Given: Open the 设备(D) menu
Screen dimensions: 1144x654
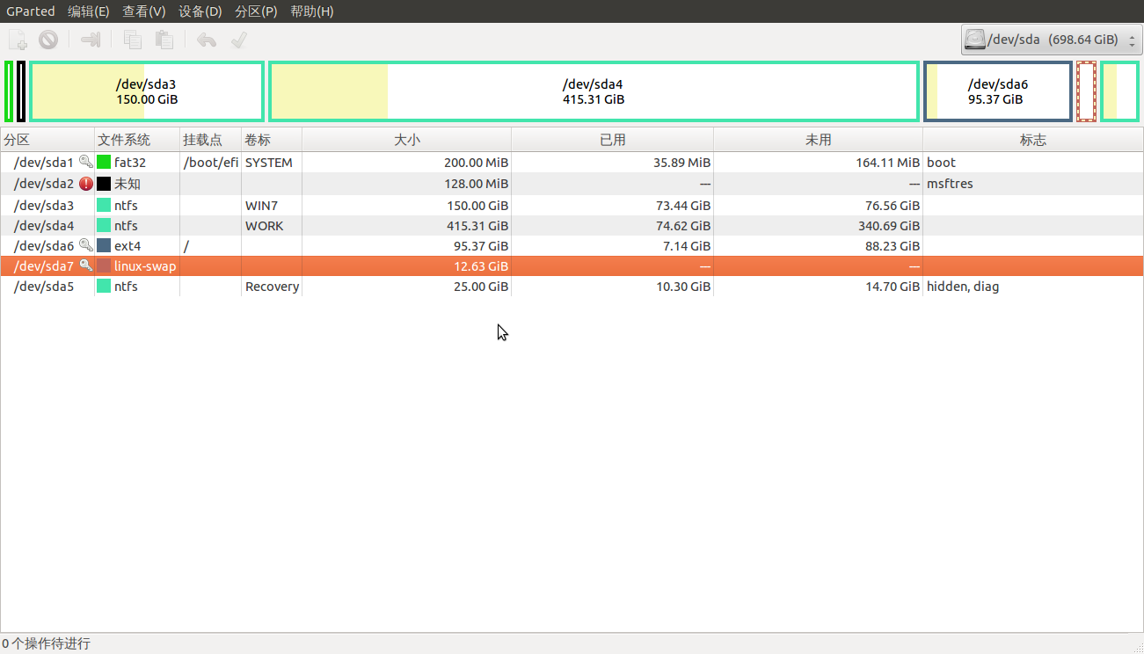Looking at the screenshot, I should pos(200,11).
